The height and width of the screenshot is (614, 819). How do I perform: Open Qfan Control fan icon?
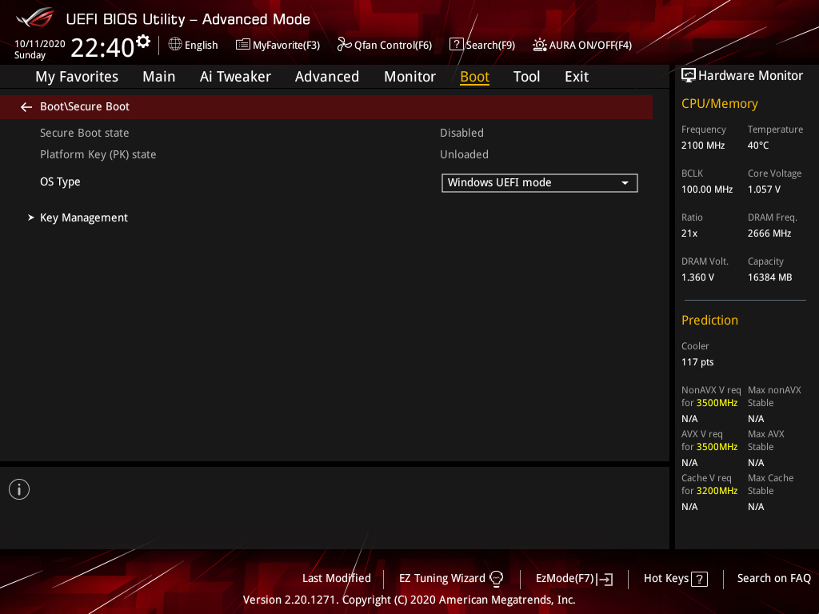tap(344, 45)
